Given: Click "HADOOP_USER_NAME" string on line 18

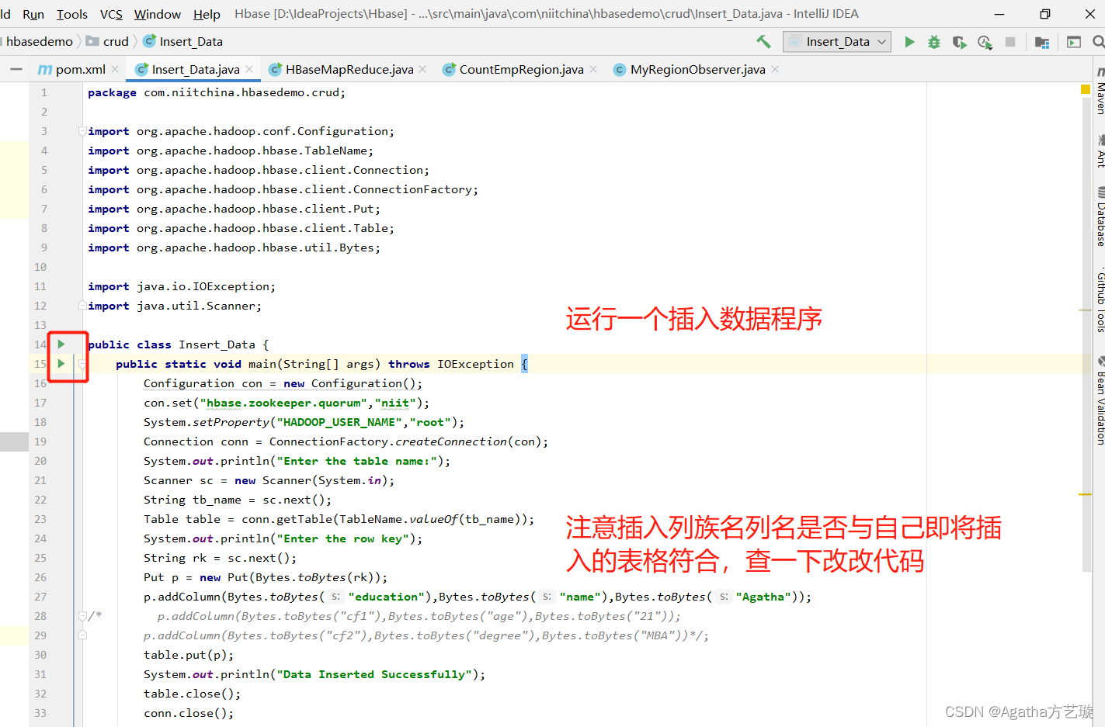Looking at the screenshot, I should click(x=340, y=422).
